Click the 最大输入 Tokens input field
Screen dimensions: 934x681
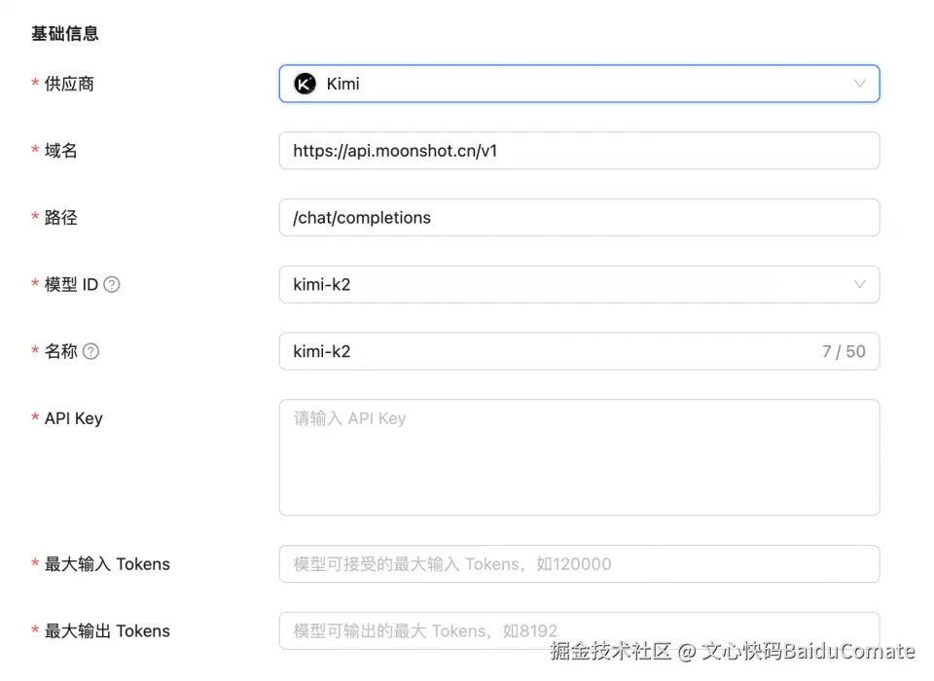[579, 564]
